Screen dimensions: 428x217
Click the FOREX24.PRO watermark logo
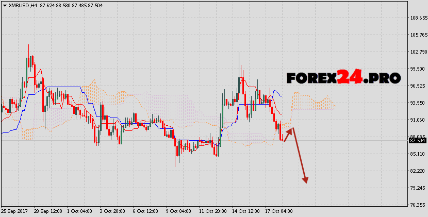click(x=343, y=78)
